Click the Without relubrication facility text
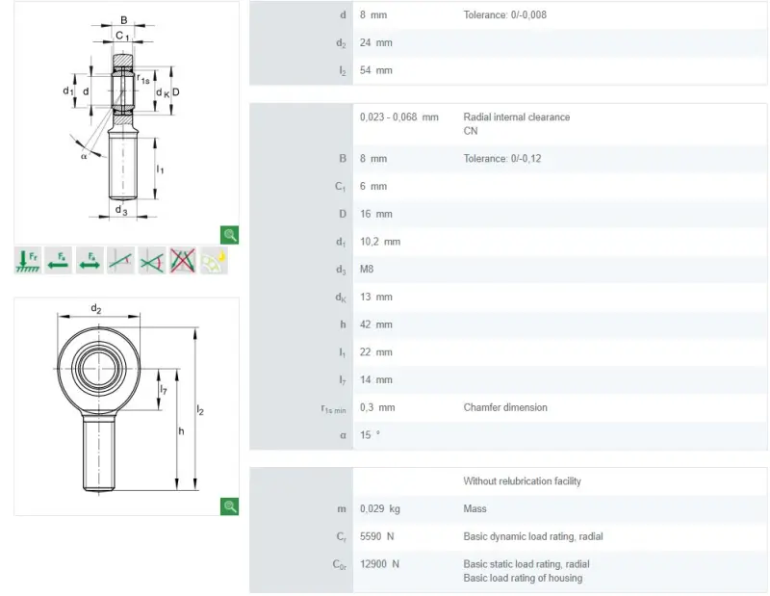This screenshot has height=596, width=770. click(522, 481)
